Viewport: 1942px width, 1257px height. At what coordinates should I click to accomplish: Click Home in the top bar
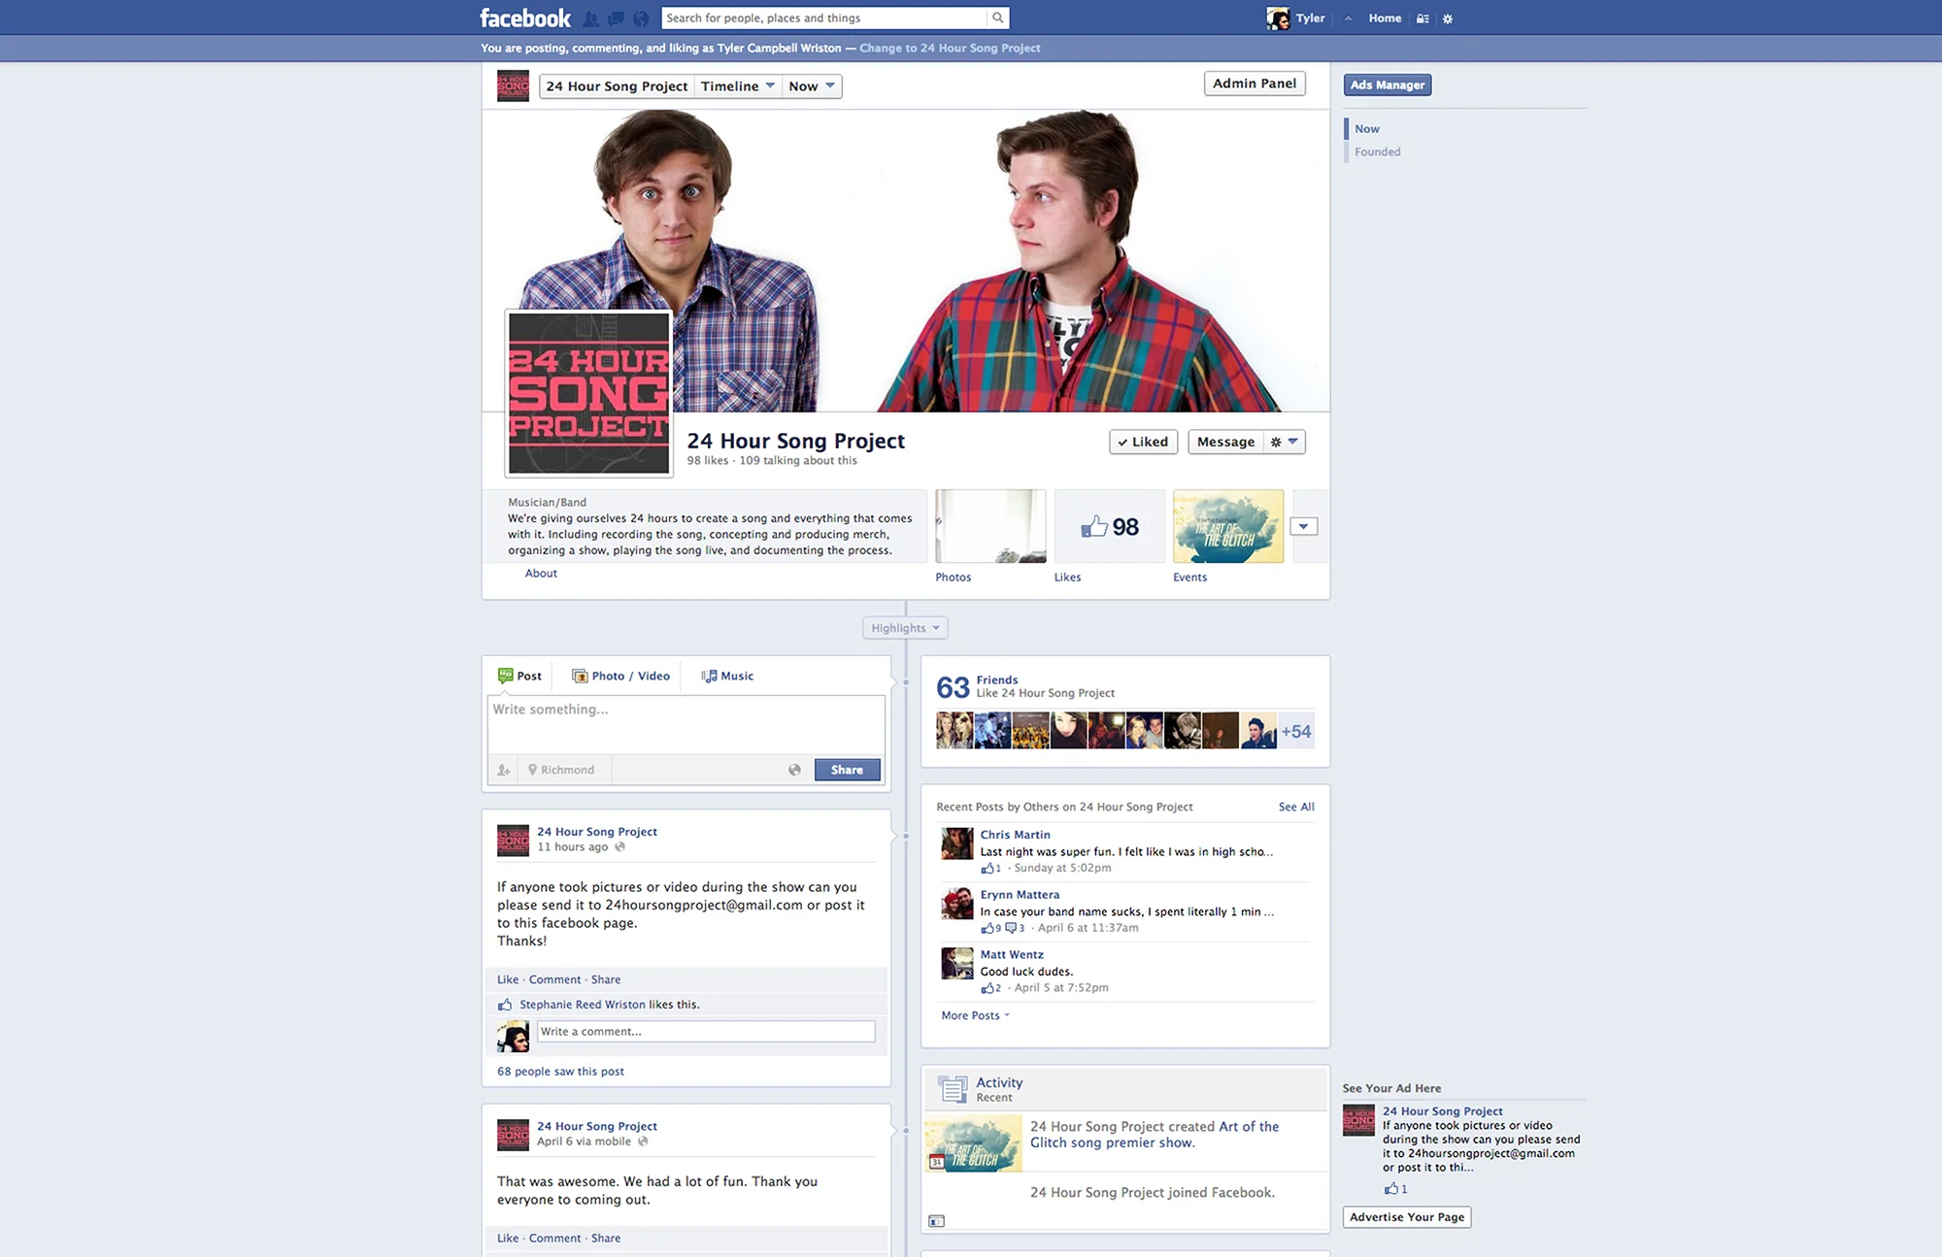1385,18
